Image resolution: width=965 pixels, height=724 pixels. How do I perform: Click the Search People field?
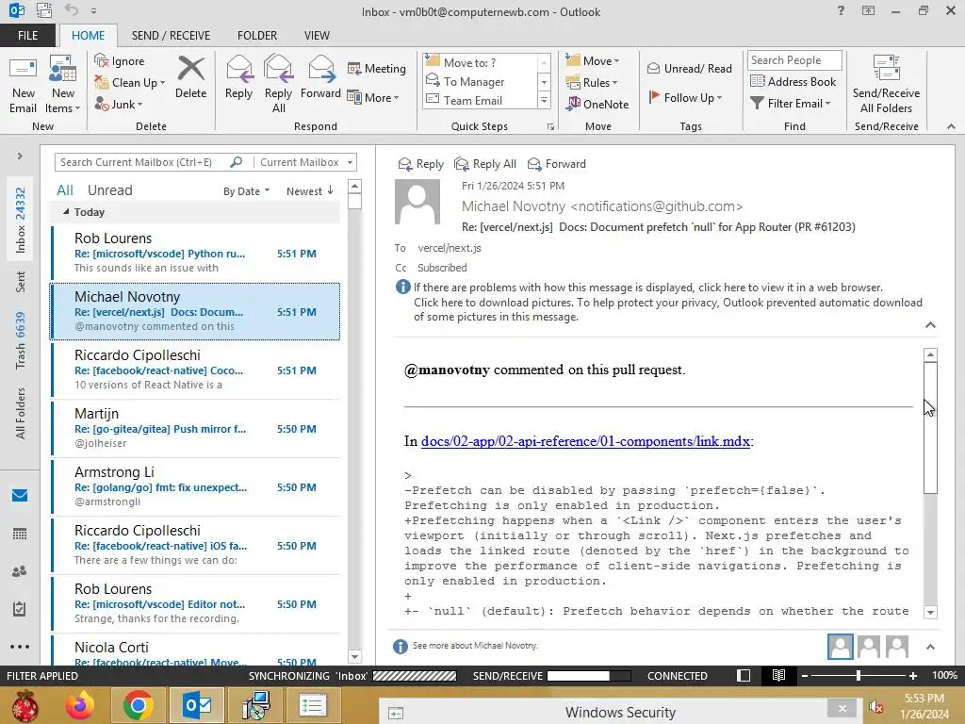[x=794, y=59]
